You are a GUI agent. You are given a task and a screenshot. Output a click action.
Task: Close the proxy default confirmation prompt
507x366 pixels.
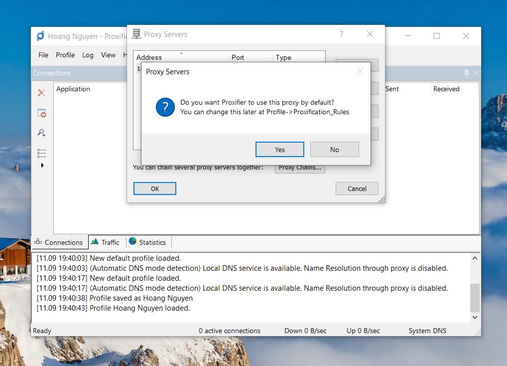click(x=360, y=71)
